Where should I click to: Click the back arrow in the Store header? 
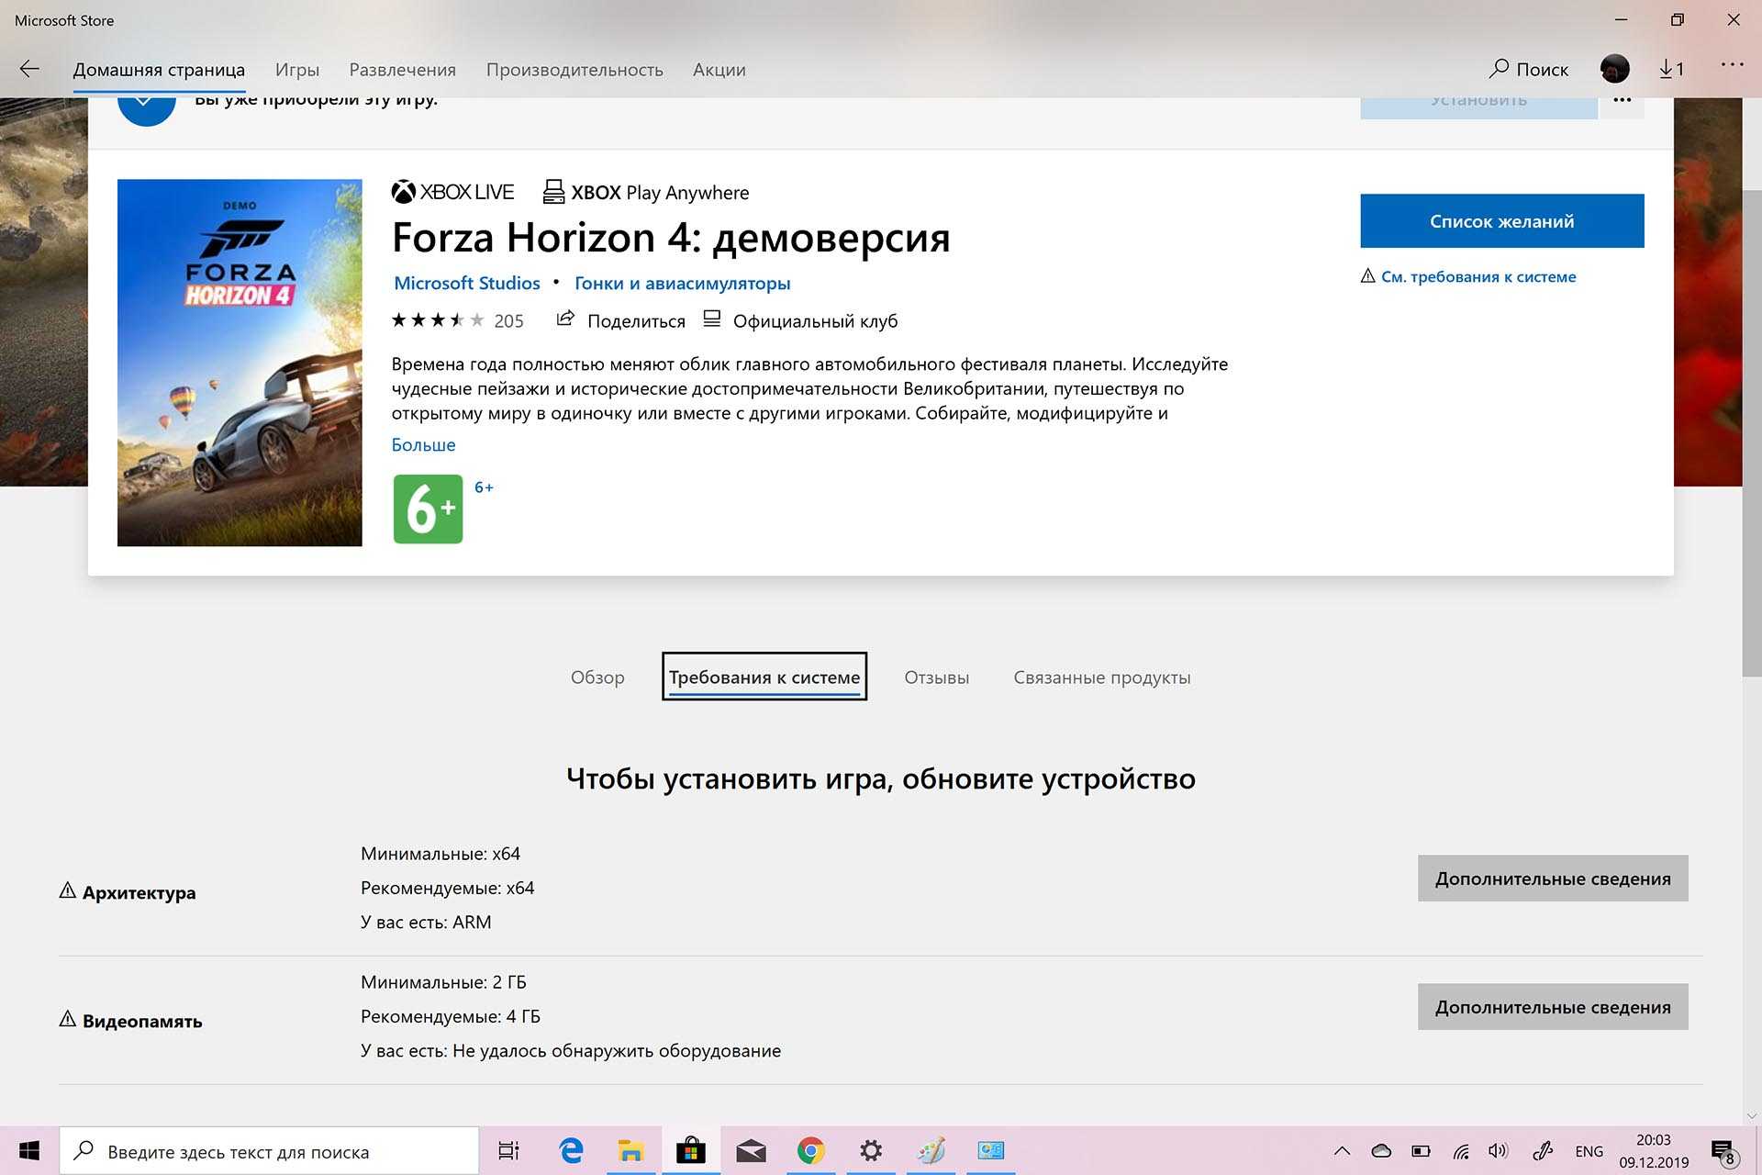tap(29, 69)
